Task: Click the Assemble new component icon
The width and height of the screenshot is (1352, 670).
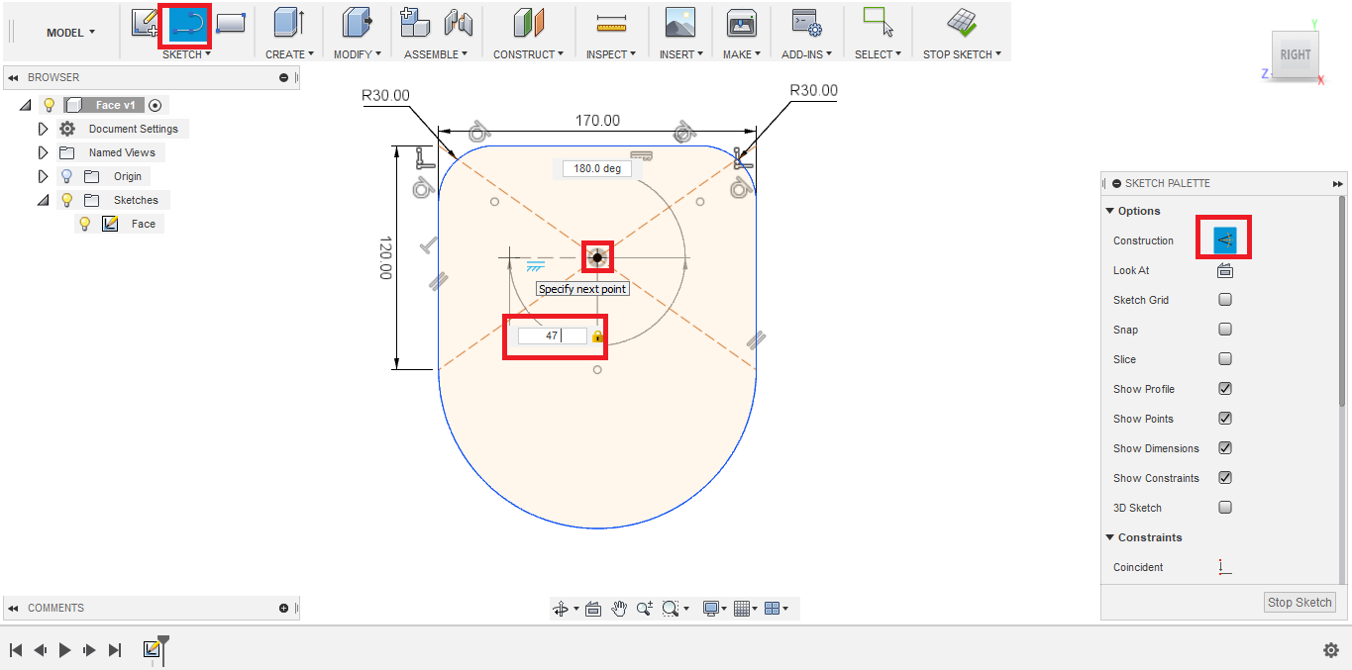Action: tap(415, 23)
